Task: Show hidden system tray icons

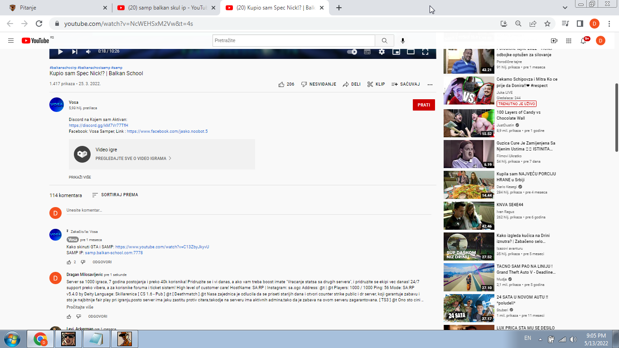Action: [x=540, y=339]
